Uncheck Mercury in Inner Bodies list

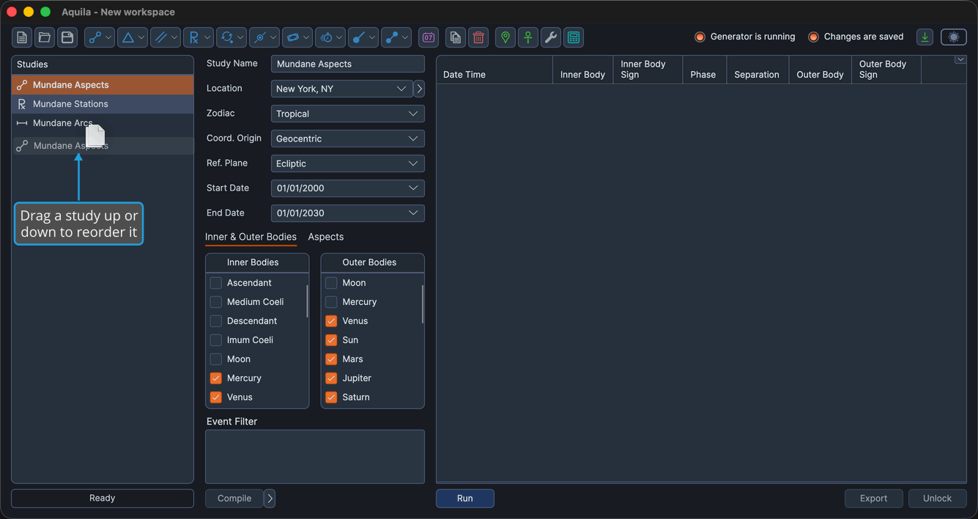click(x=216, y=378)
